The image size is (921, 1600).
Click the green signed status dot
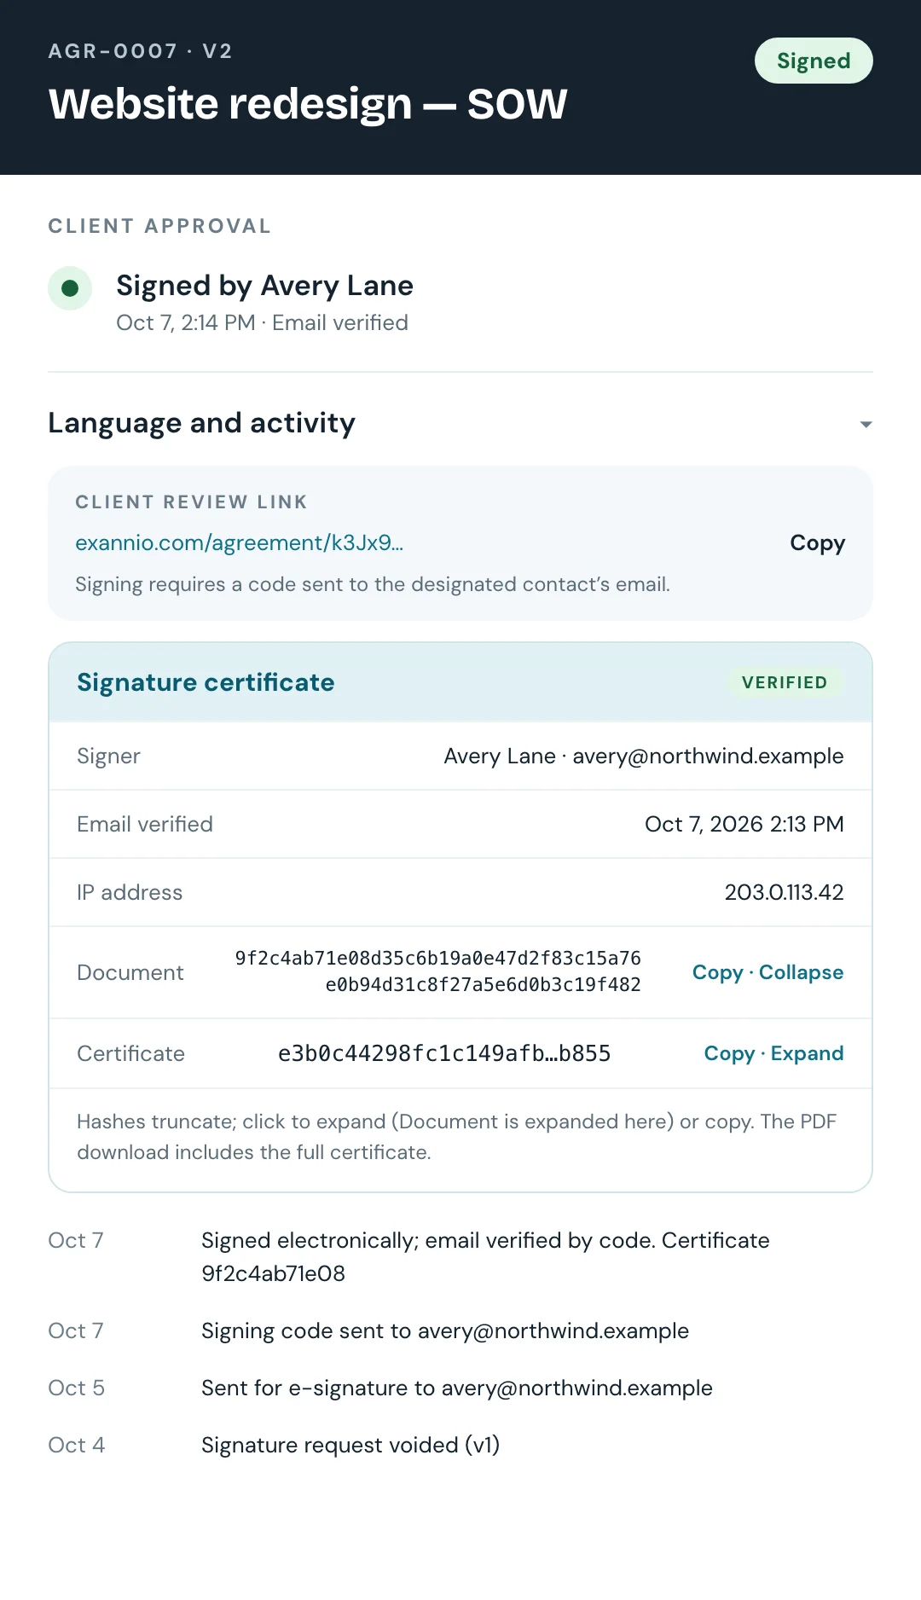tap(70, 288)
